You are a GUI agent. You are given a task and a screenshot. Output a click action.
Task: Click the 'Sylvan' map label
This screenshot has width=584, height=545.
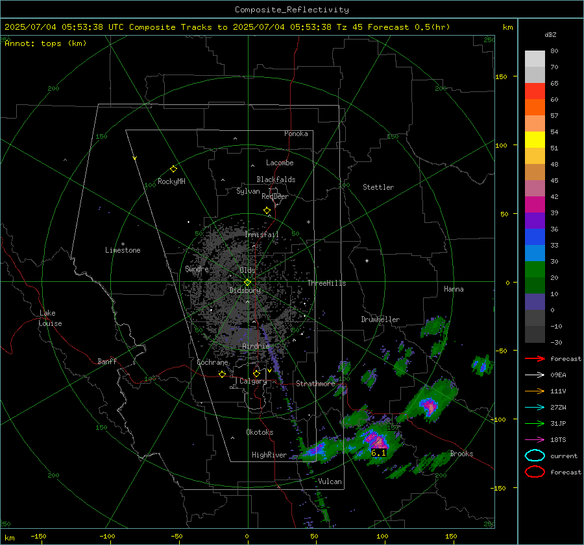[248, 191]
